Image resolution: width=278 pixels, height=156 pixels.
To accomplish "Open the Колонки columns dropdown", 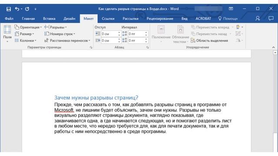I will pos(26,40).
